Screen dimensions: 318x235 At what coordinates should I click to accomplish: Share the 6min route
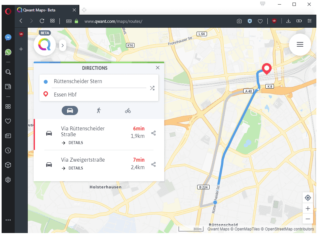153,133
